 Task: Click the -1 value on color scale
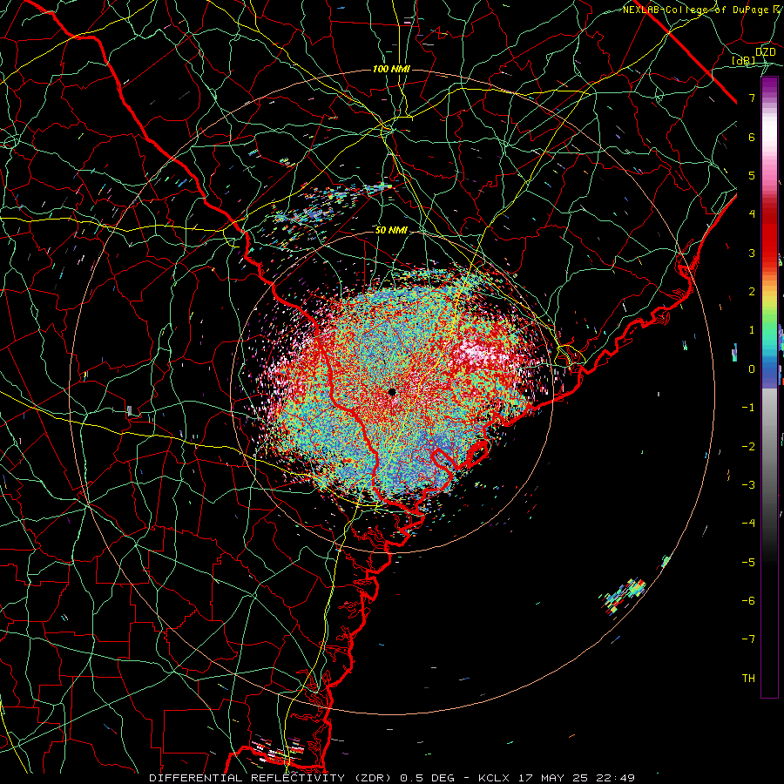pos(748,408)
